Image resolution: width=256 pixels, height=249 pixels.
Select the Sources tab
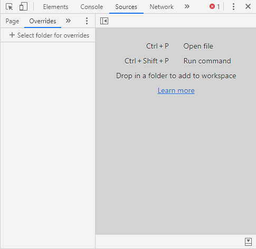tap(126, 7)
